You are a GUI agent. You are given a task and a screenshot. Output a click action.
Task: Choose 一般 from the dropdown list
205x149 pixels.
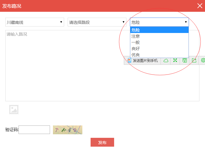click(x=159, y=42)
